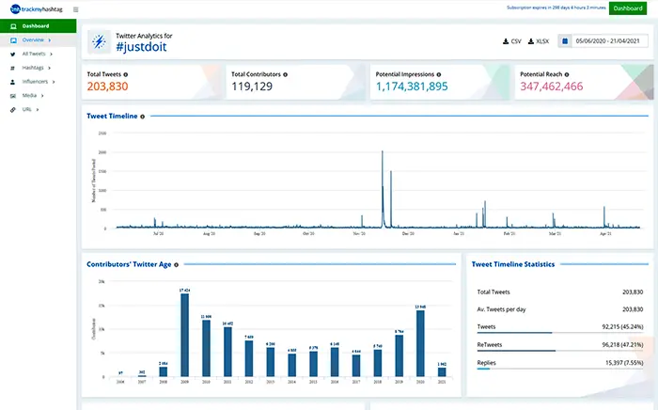Click the info icon next to Tweet Timeline
This screenshot has width=658, height=410.
point(143,117)
